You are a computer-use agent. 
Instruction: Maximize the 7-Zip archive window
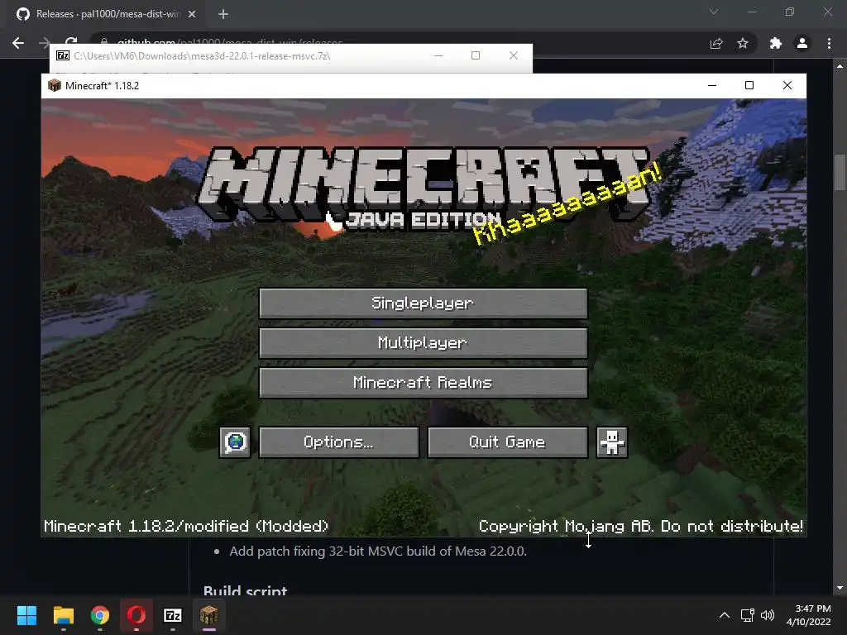click(x=476, y=55)
